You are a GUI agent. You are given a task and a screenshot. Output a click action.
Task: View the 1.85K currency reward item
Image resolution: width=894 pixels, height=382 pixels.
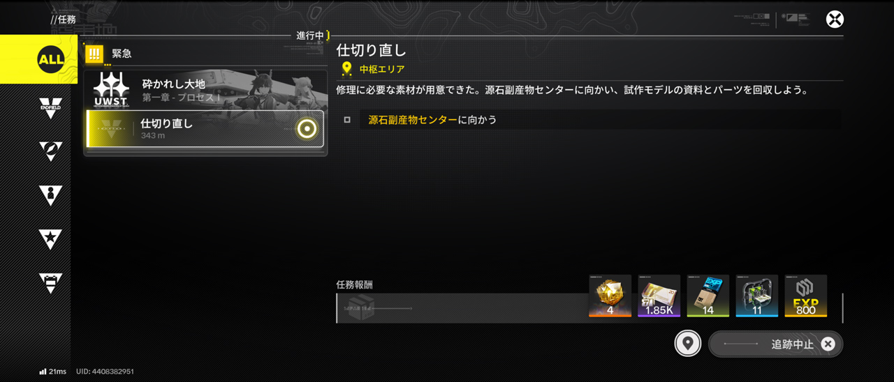click(x=659, y=296)
